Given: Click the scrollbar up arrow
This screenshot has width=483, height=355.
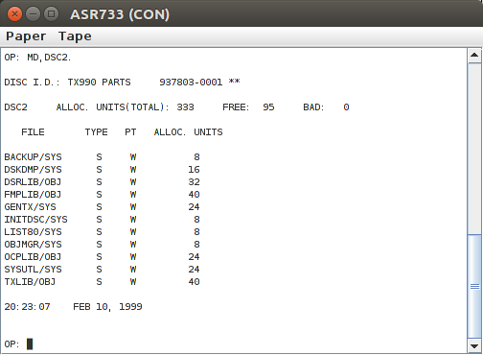Looking at the screenshot, I should 474,56.
